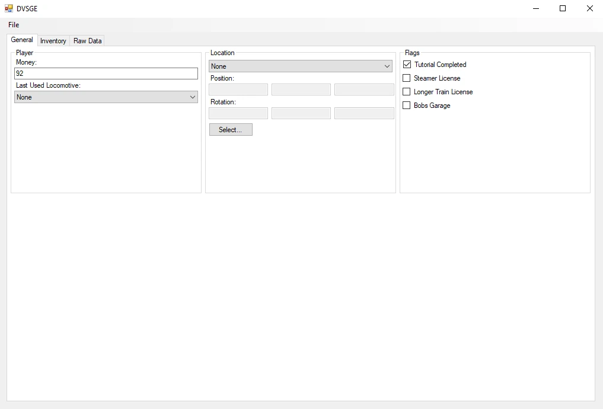
Task: Tick the Longer Train License checkbox
Action: pyautogui.click(x=407, y=92)
